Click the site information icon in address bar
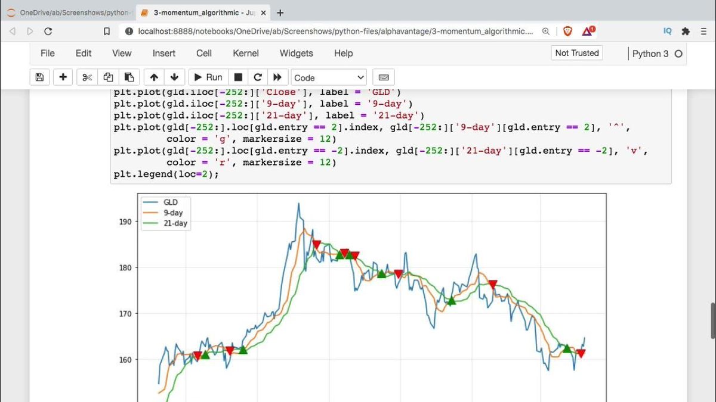Screen dimensions: 716x402 tap(129, 31)
